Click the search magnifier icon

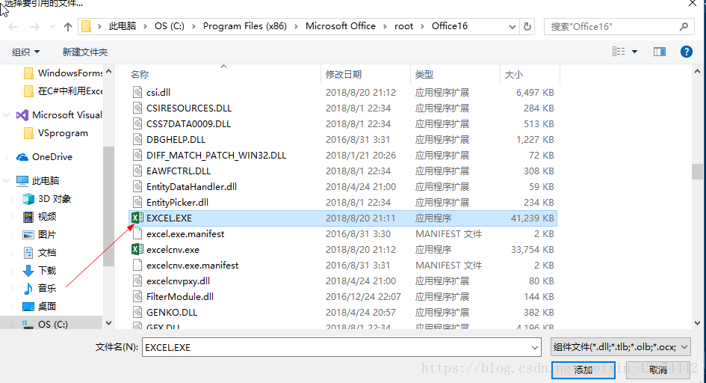coord(684,27)
